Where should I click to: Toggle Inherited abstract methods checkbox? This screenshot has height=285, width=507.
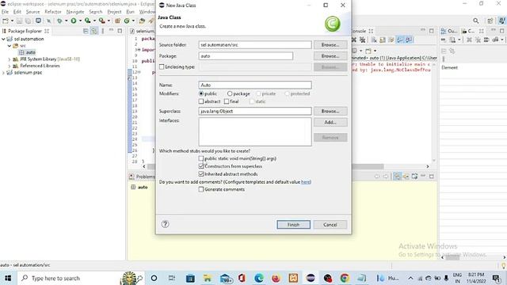[x=201, y=174]
